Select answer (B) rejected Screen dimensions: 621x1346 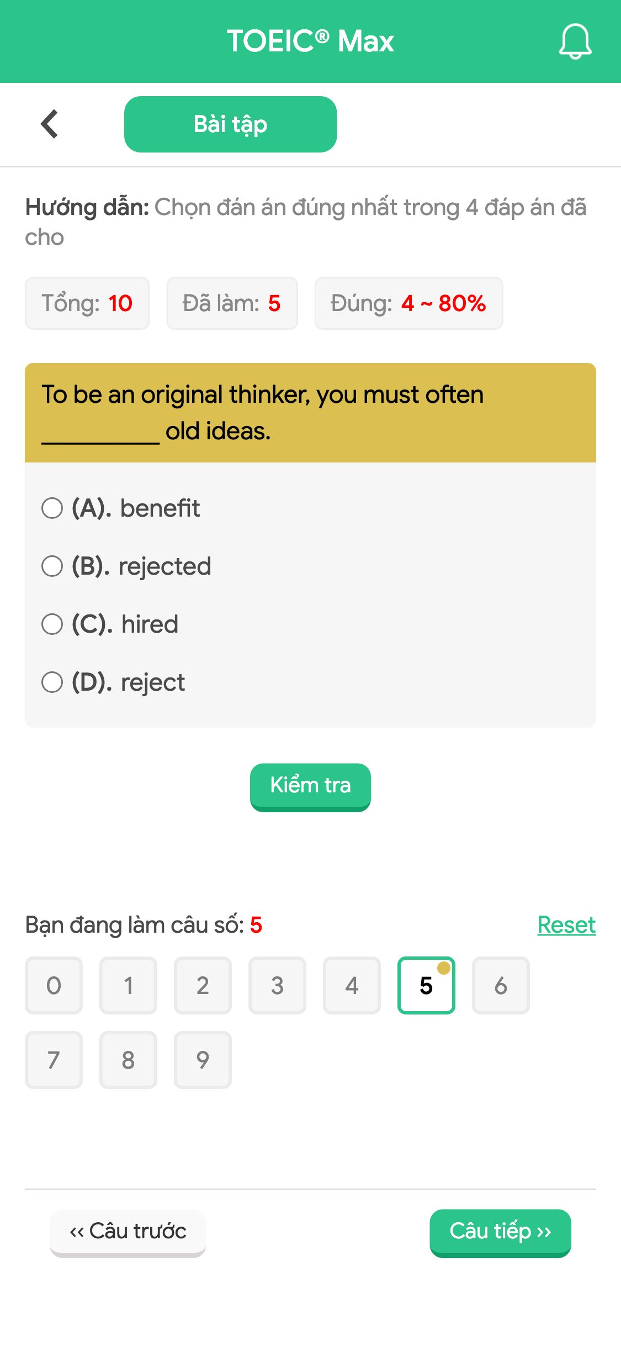[x=126, y=566]
